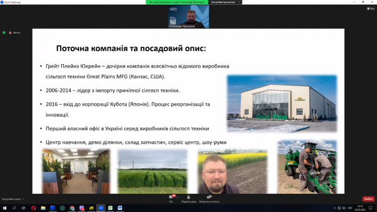
Task: Open the Chat panel icon
Action: coord(171,197)
